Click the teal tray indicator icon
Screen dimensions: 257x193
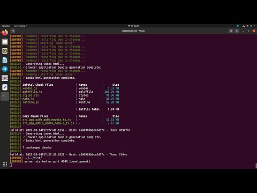click(x=238, y=26)
